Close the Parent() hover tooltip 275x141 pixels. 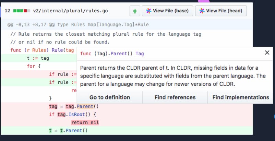point(267,52)
